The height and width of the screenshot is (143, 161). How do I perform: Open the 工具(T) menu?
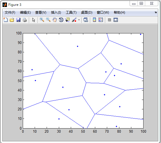tap(71, 13)
